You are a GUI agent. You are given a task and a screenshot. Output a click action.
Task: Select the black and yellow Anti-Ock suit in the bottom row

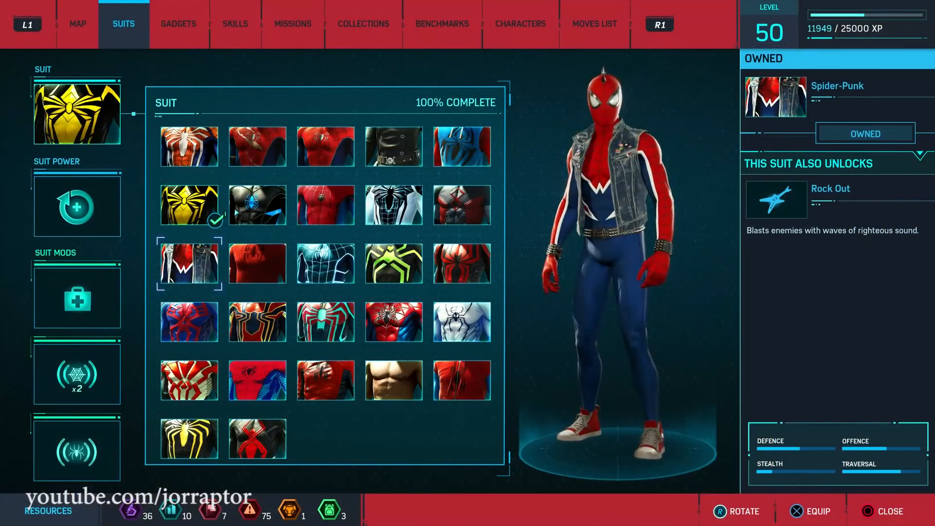tap(189, 439)
